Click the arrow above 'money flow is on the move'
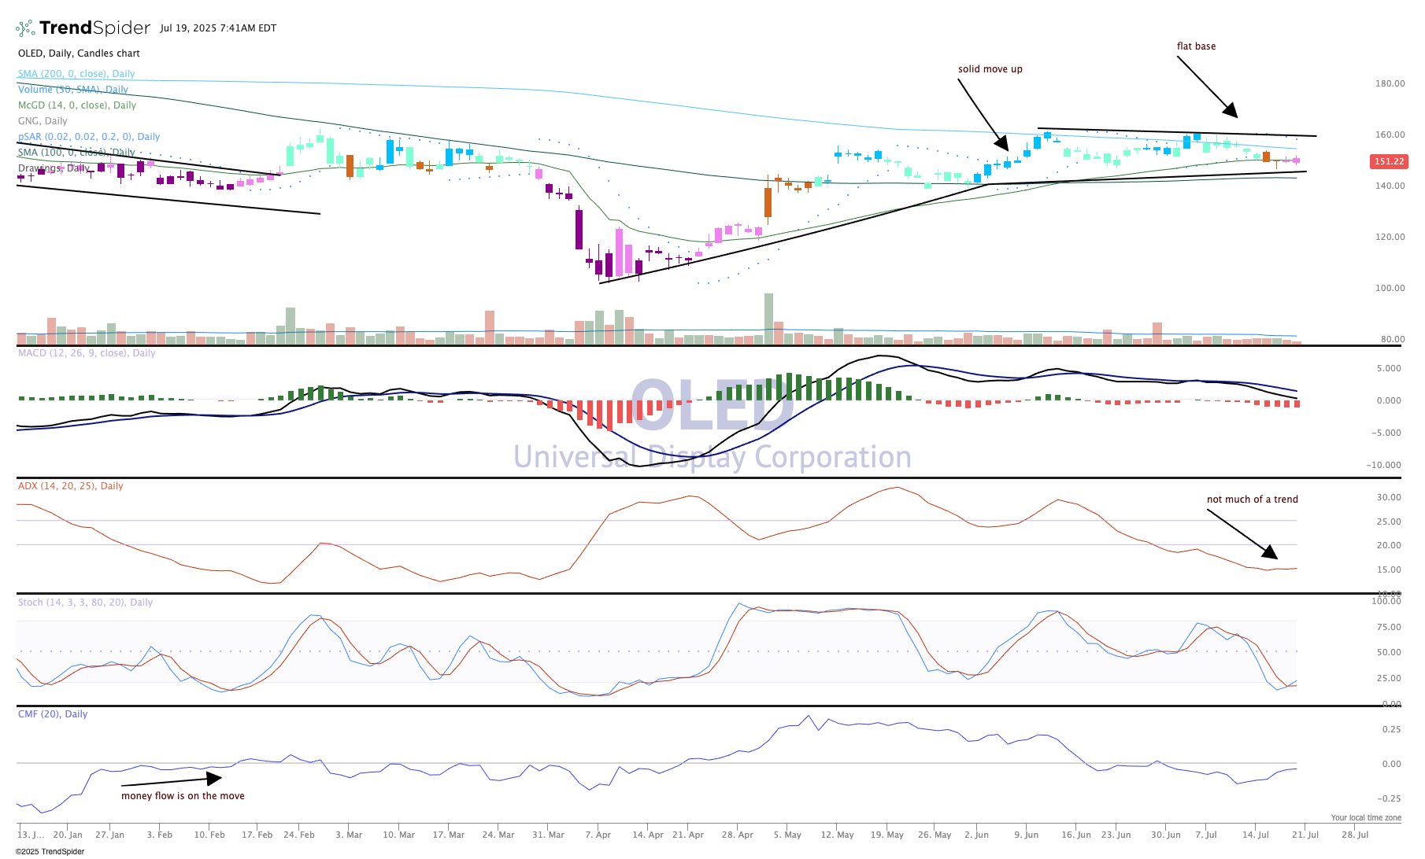 (172, 781)
